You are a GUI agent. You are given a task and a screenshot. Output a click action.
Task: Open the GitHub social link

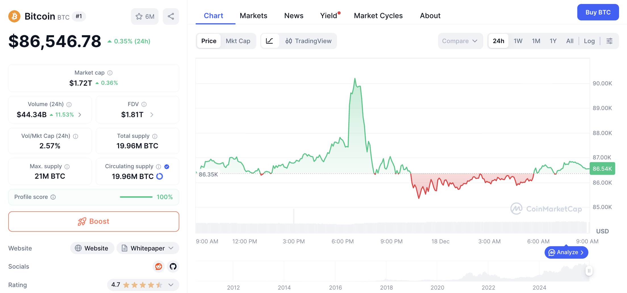click(x=173, y=266)
